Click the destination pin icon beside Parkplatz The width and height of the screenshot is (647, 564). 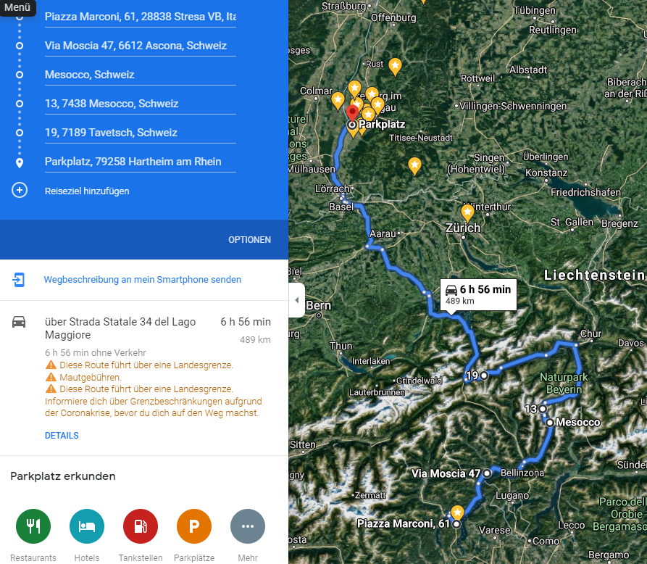[20, 162]
